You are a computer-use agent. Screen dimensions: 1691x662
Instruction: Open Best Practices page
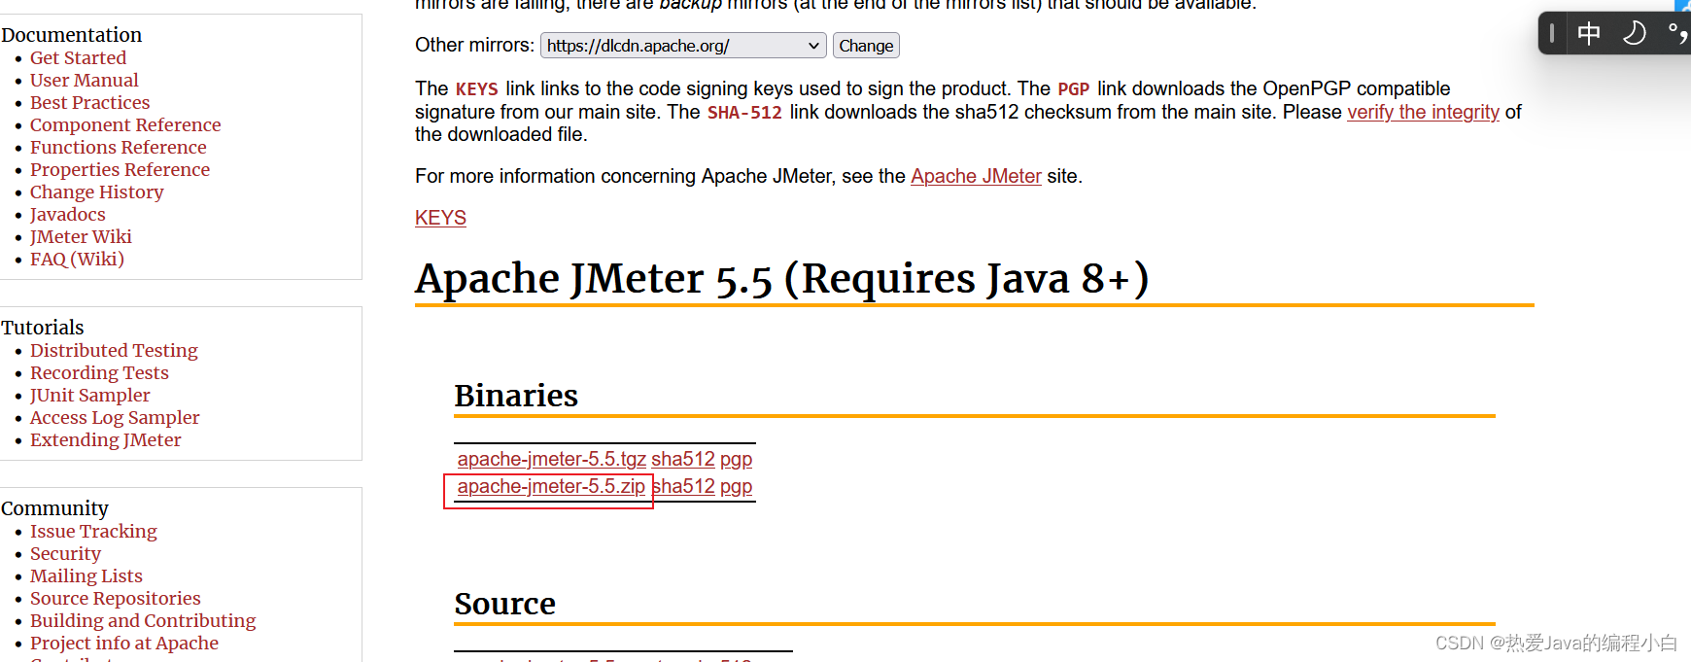pos(89,103)
